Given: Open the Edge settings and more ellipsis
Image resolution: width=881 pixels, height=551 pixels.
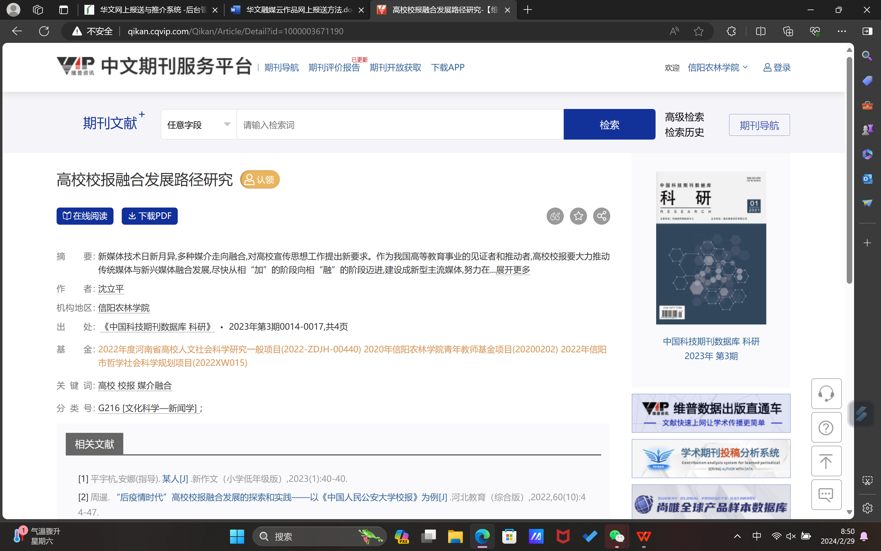Looking at the screenshot, I should [842, 31].
